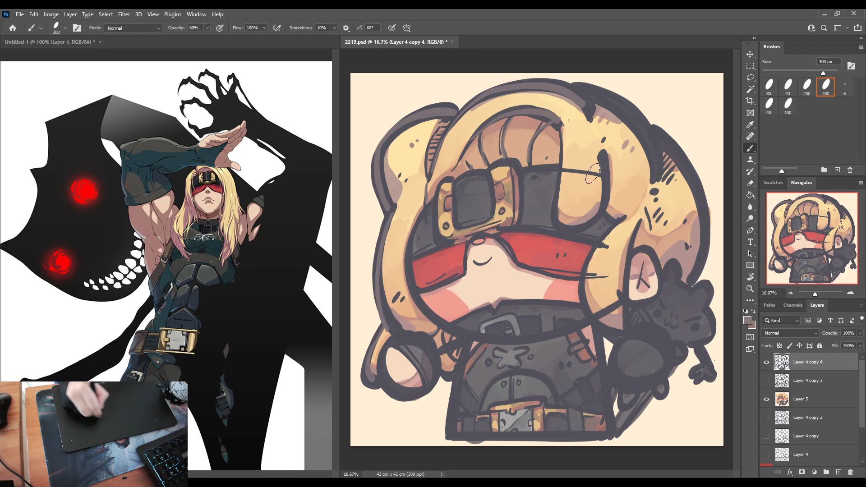Show Layer 4 copy visibility box

tap(766, 436)
